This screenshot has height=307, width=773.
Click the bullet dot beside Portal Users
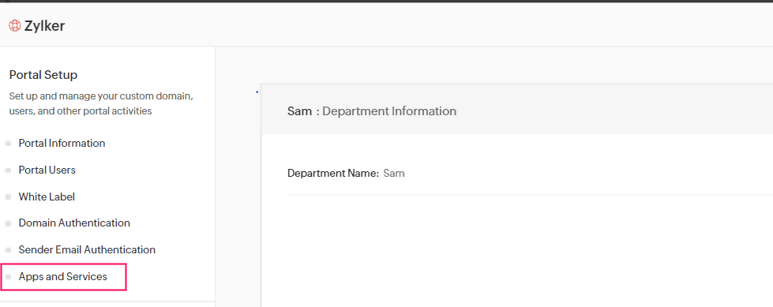point(8,170)
